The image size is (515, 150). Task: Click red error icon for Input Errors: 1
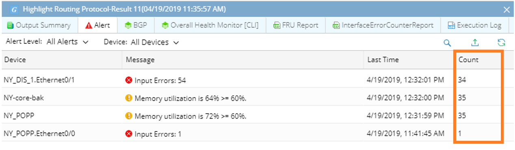tap(129, 133)
